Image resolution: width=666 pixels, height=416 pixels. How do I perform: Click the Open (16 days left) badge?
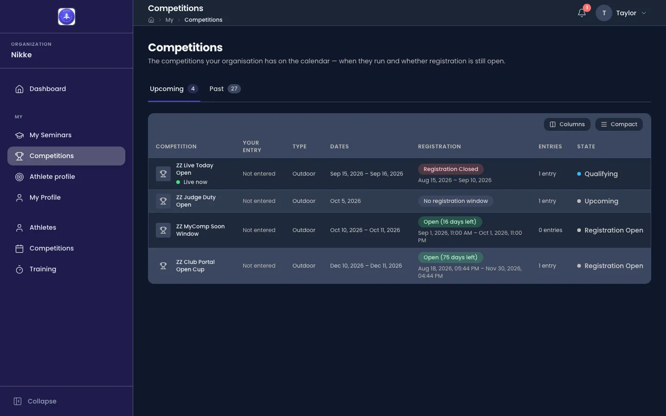450,222
